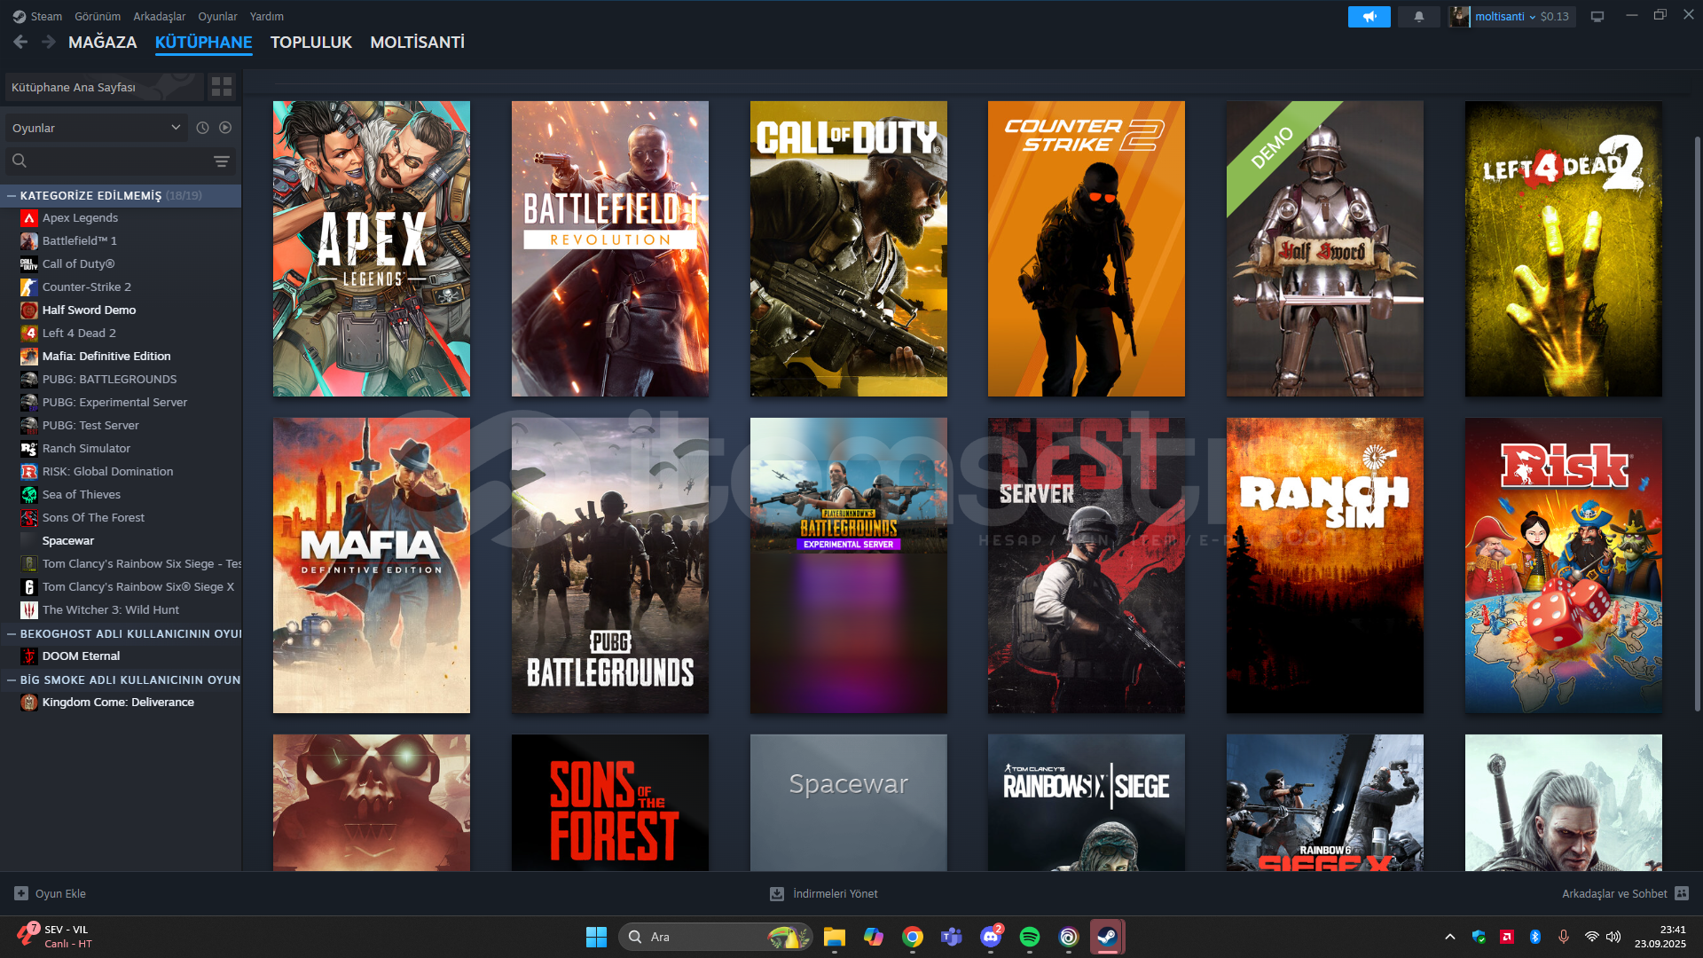Open friends chat icon at bottom right
This screenshot has height=958, width=1703.
1682,893
